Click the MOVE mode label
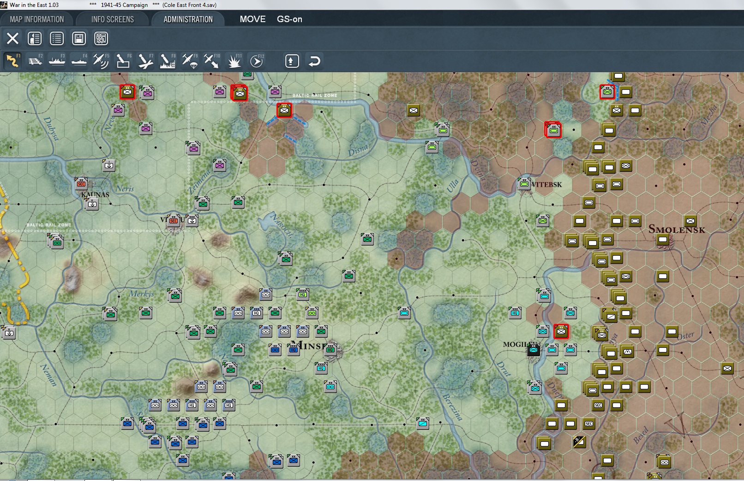 tap(252, 19)
